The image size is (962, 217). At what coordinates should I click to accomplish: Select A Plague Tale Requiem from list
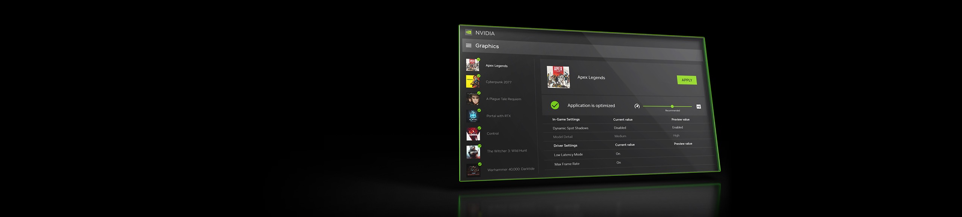[x=503, y=99]
